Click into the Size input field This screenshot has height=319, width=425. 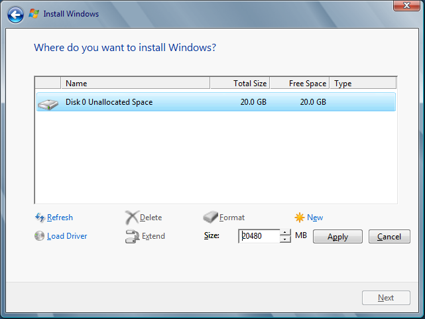point(259,236)
